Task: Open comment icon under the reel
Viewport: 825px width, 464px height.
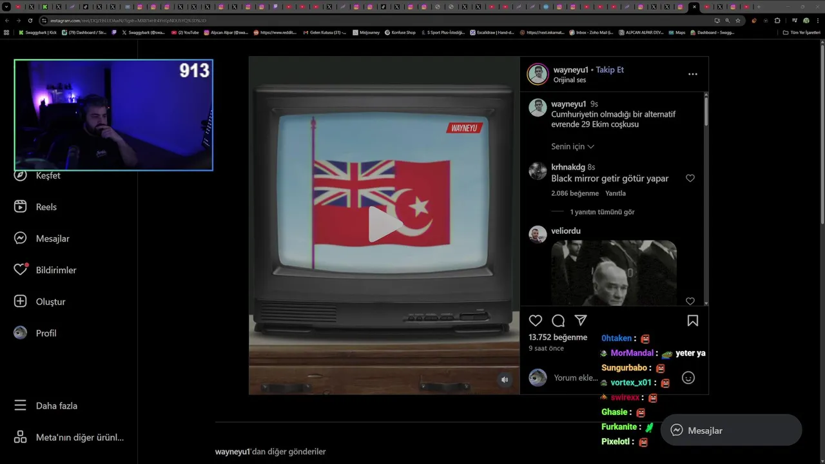Action: (x=558, y=321)
